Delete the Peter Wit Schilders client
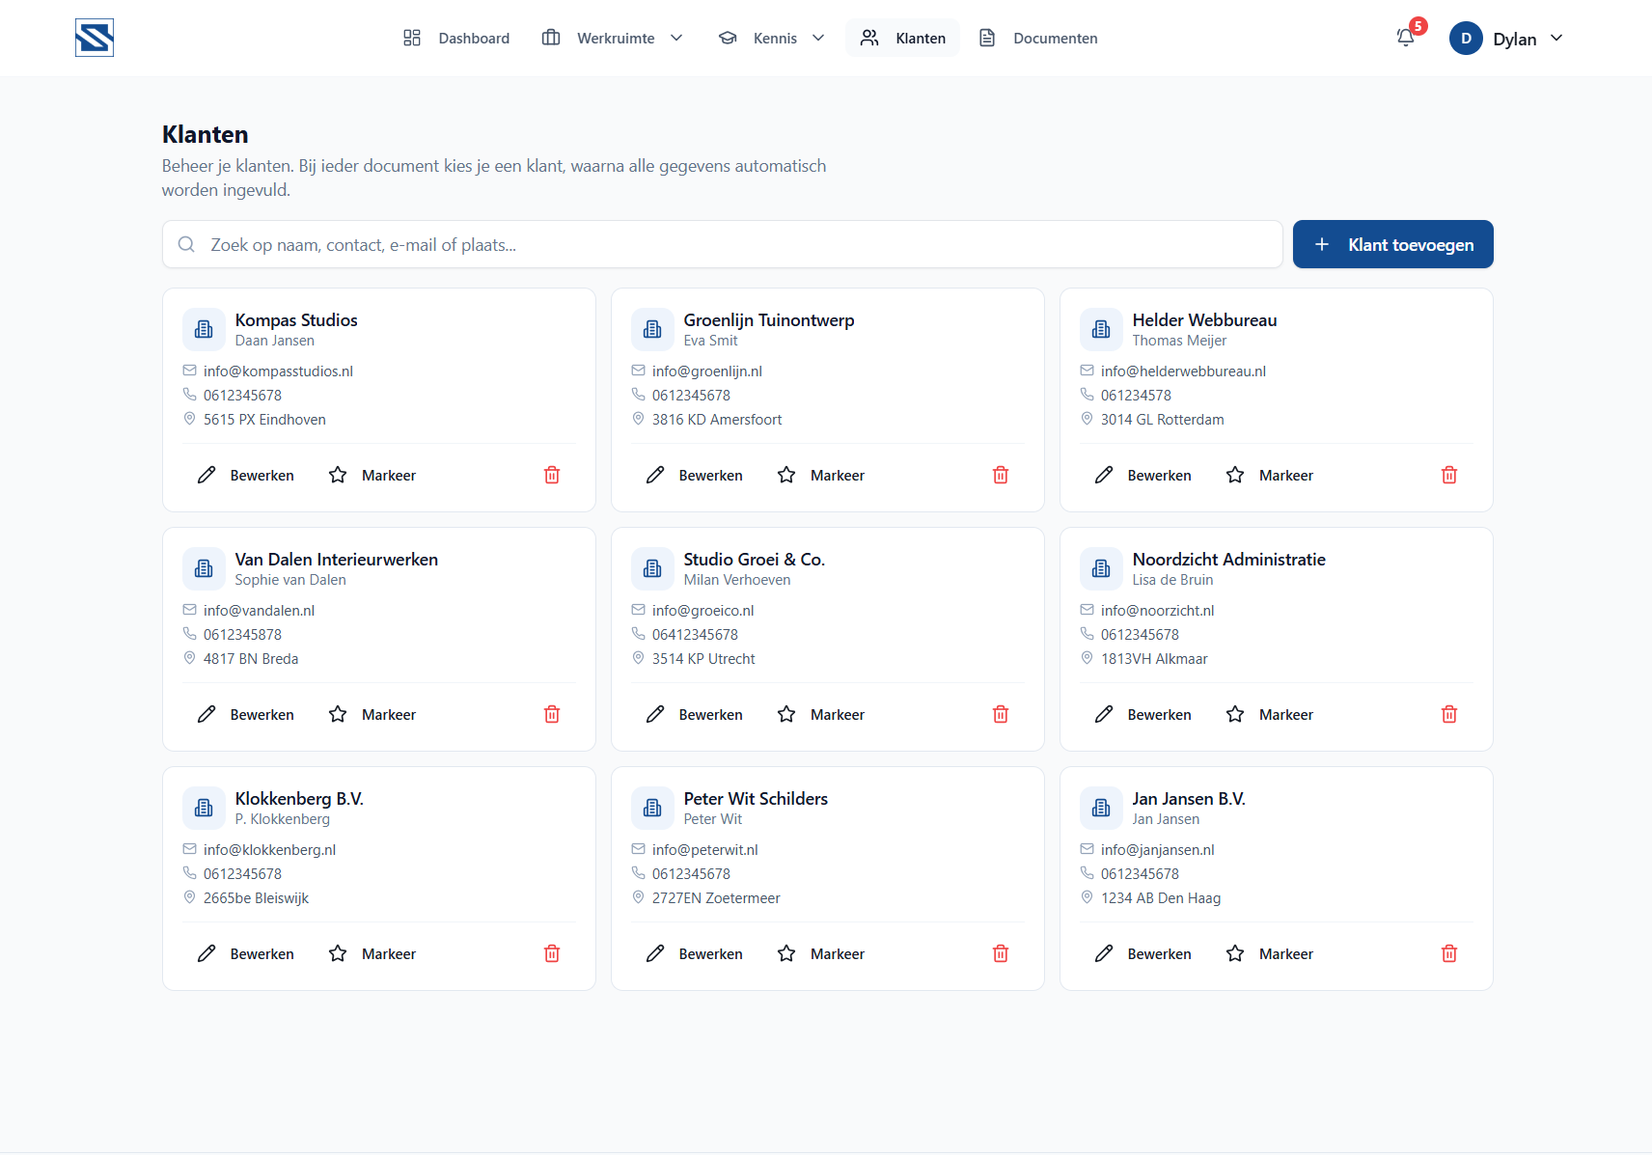 point(1001,953)
